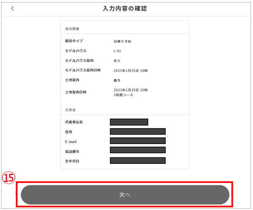Click the モデルハウス label
The height and width of the screenshot is (210, 253).
point(76,51)
